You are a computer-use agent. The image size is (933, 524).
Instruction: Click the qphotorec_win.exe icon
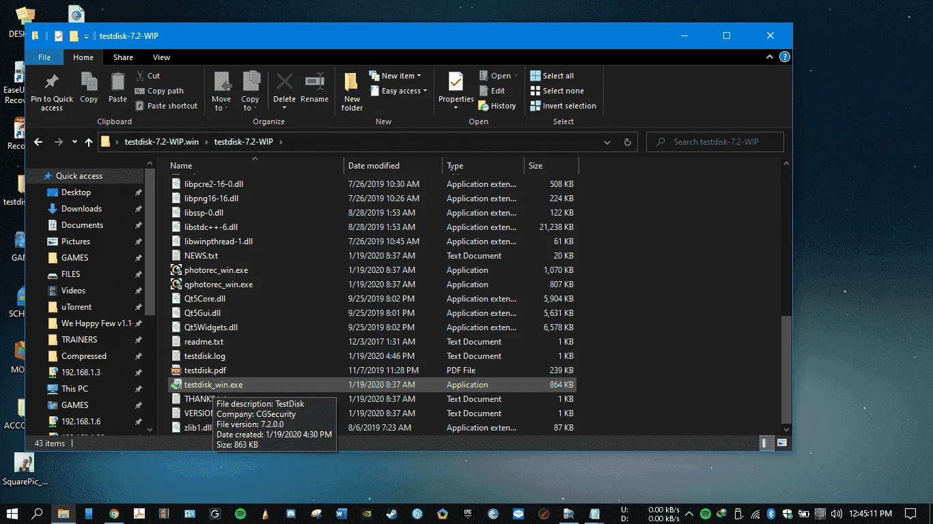(176, 285)
